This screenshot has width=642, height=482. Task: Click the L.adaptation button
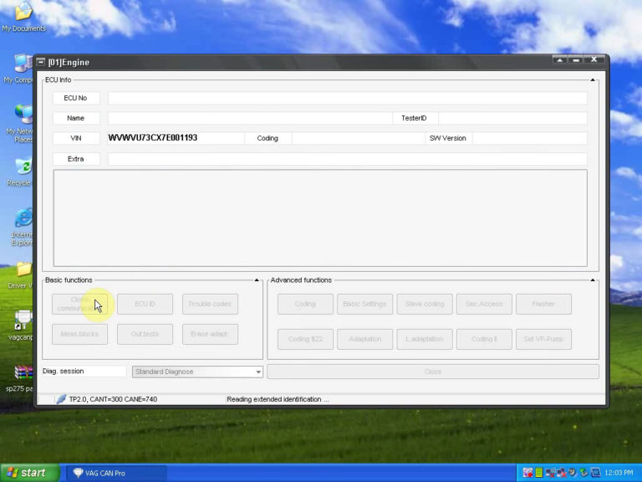[425, 340]
